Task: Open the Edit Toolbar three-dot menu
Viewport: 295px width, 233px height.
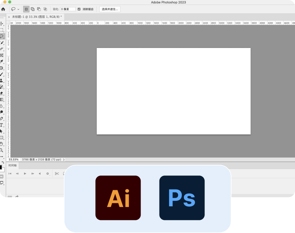Action: point(2,157)
